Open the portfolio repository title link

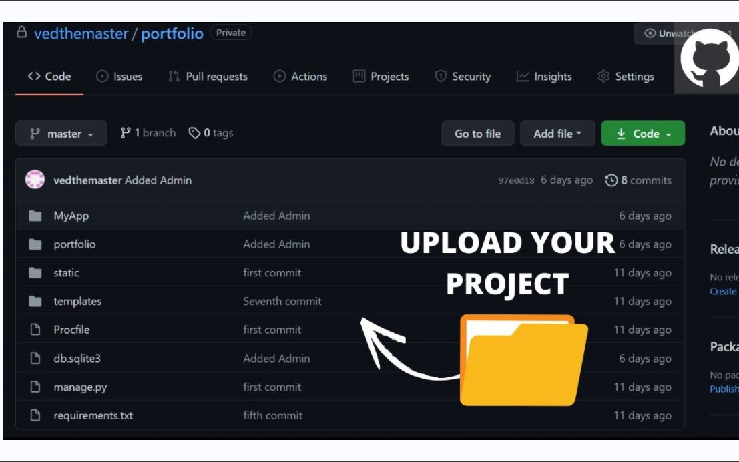tap(172, 33)
